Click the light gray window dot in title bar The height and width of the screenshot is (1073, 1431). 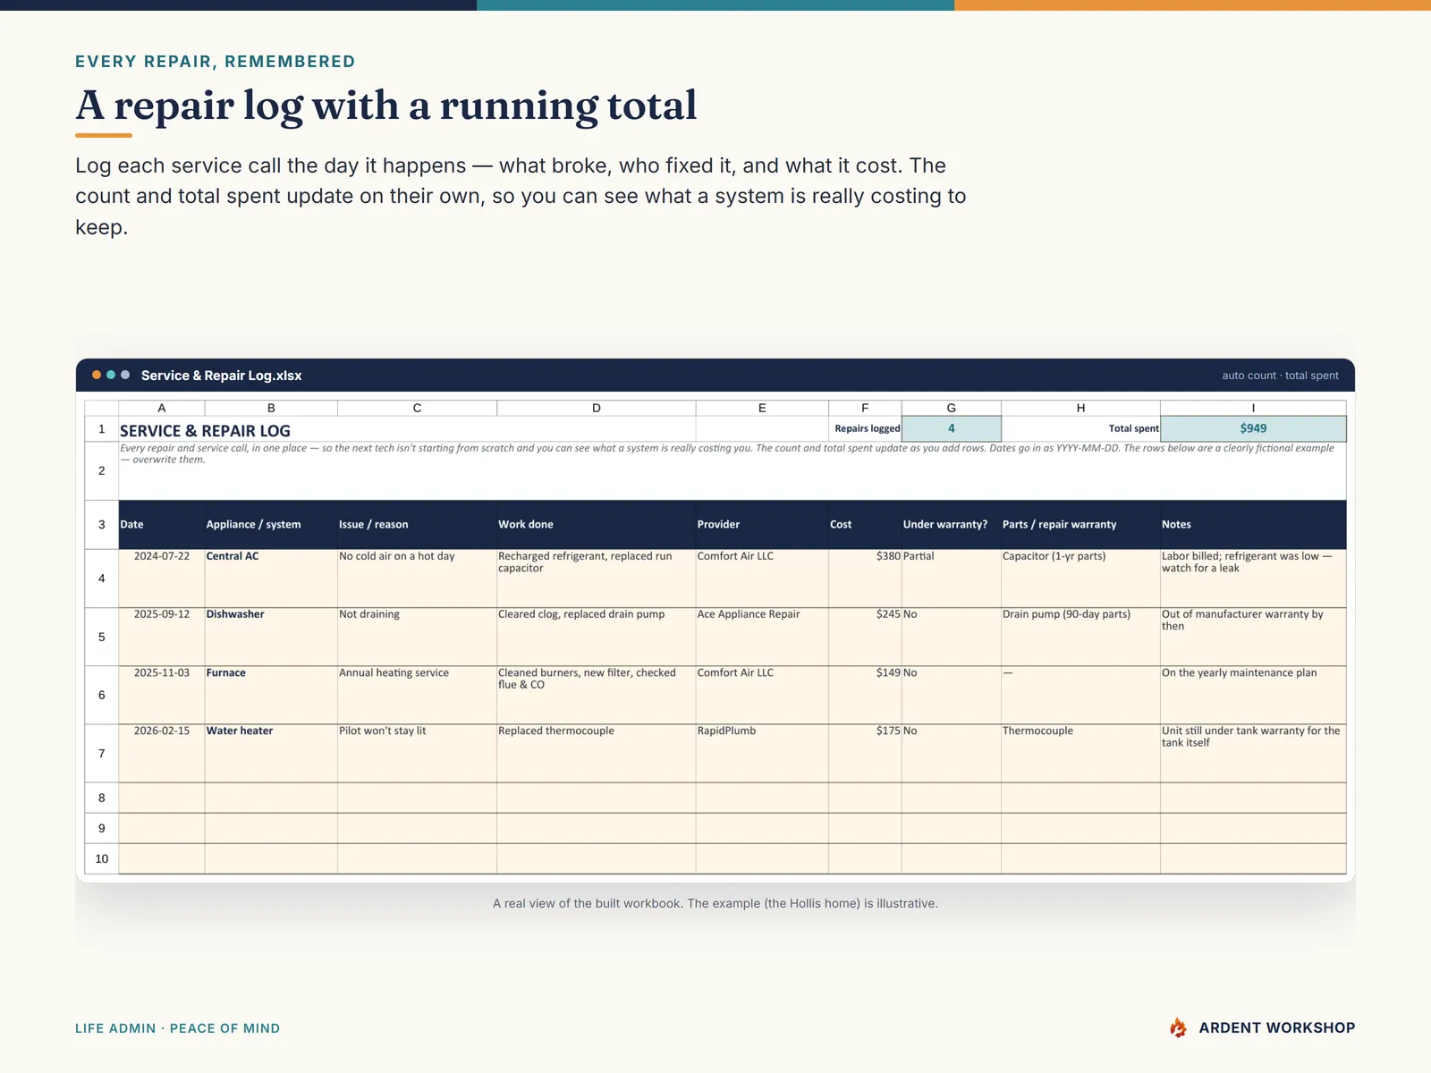(125, 375)
